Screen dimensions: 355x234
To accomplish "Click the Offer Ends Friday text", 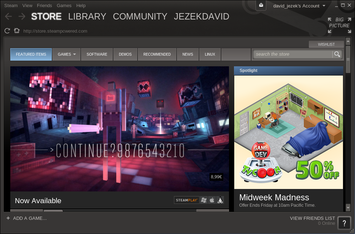I will pyautogui.click(x=277, y=205).
